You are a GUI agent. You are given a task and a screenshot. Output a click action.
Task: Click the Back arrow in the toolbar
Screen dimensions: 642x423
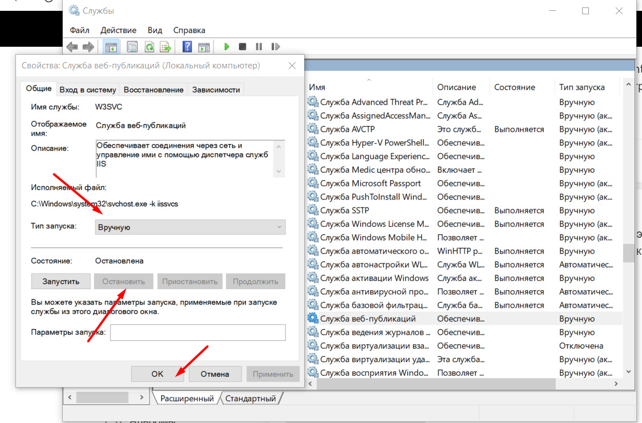72,47
